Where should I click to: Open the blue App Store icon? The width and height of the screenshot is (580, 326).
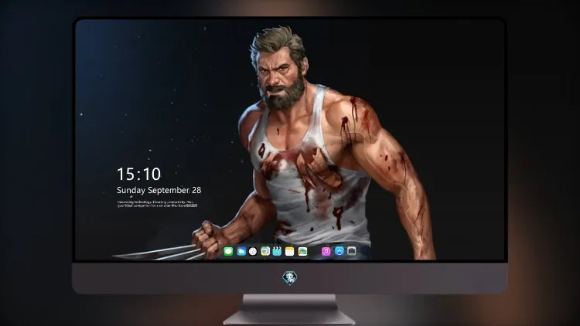(x=339, y=250)
